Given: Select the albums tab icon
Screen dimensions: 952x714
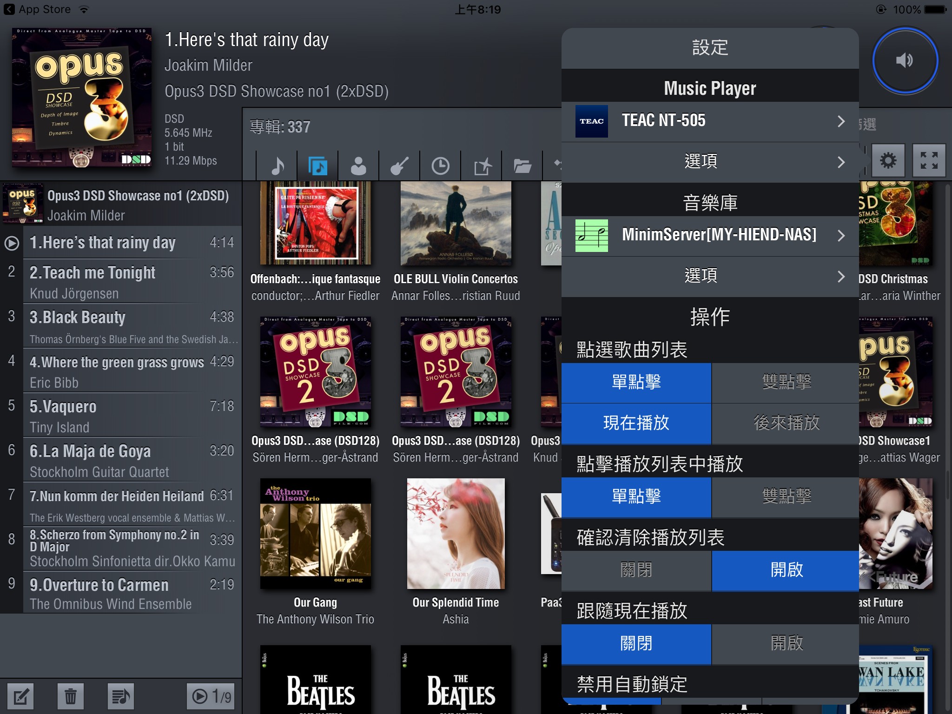Looking at the screenshot, I should (318, 166).
